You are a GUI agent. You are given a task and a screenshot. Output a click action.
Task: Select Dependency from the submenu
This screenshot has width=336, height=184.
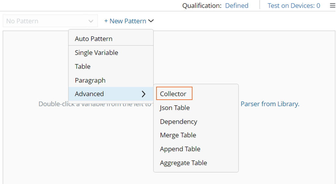178,122
